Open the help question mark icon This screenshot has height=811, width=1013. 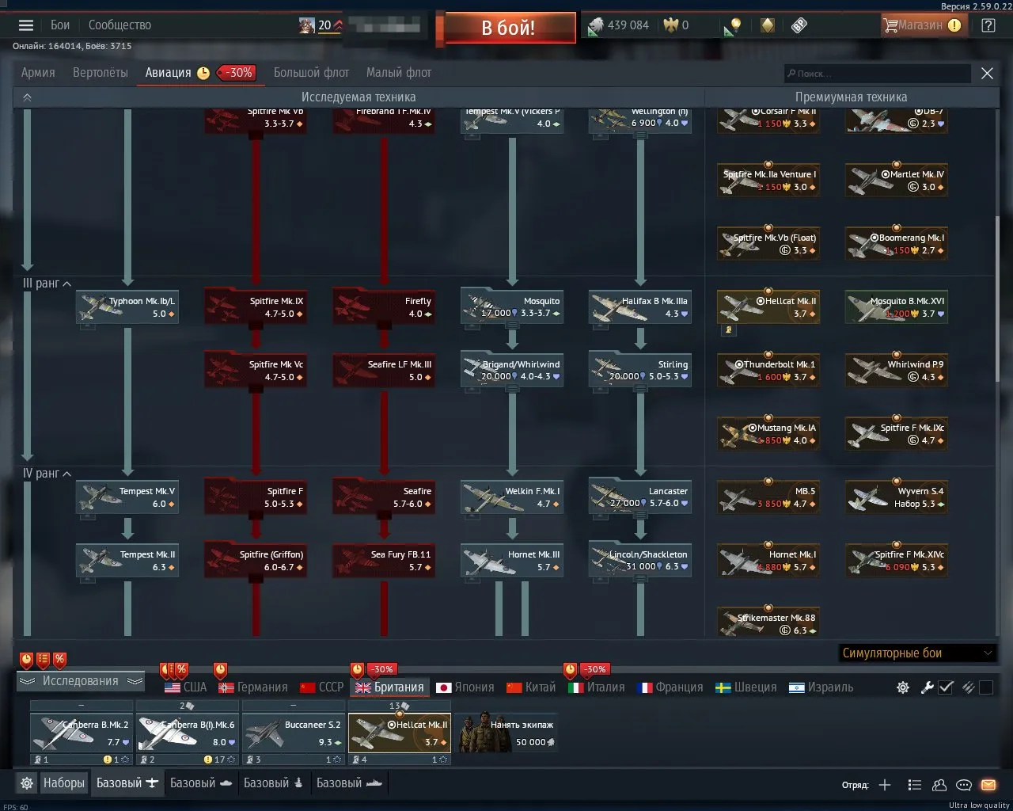[x=988, y=25]
